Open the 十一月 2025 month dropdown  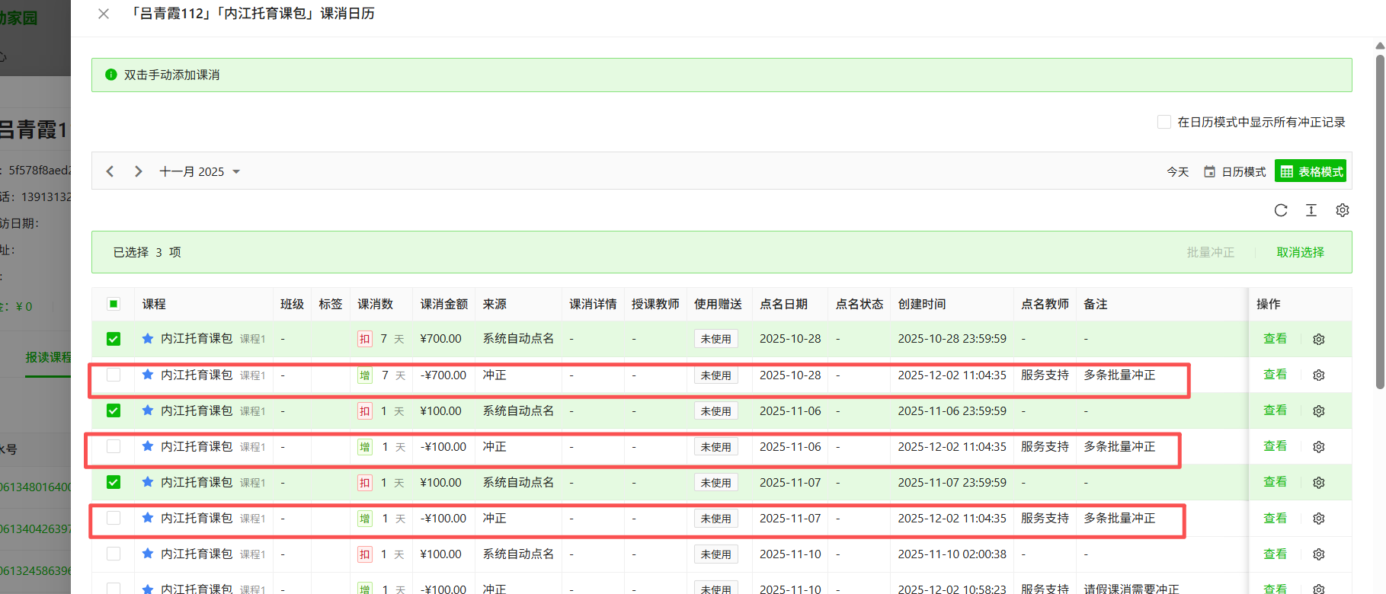coord(200,172)
